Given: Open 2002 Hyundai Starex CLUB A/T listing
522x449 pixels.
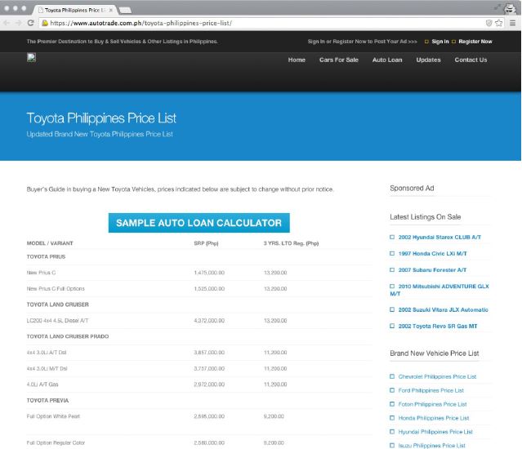Looking at the screenshot, I should coord(439,237).
